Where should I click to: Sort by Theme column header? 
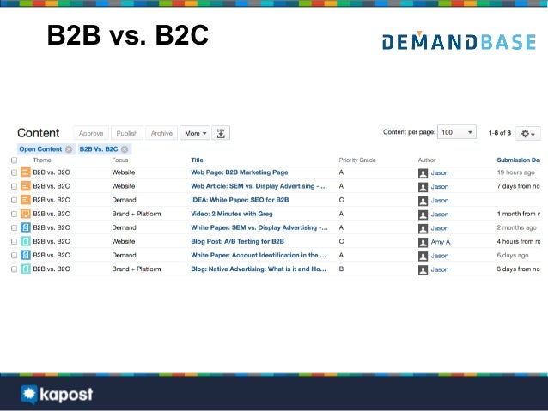tap(42, 160)
